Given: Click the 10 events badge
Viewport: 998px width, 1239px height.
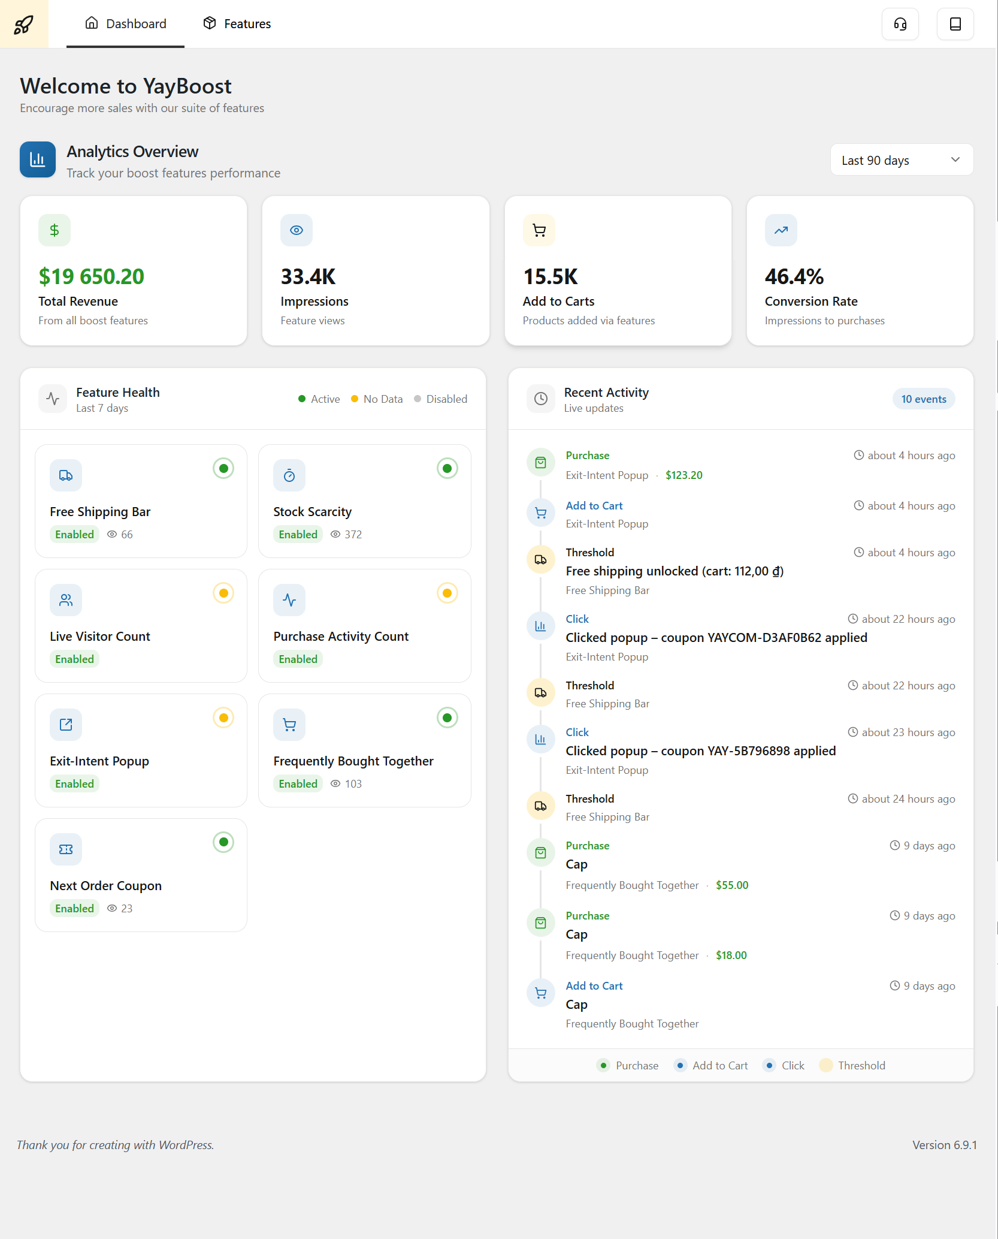Looking at the screenshot, I should pos(924,399).
